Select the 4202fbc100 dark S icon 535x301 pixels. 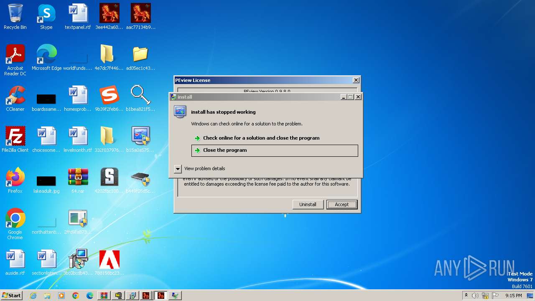pyautogui.click(x=109, y=181)
